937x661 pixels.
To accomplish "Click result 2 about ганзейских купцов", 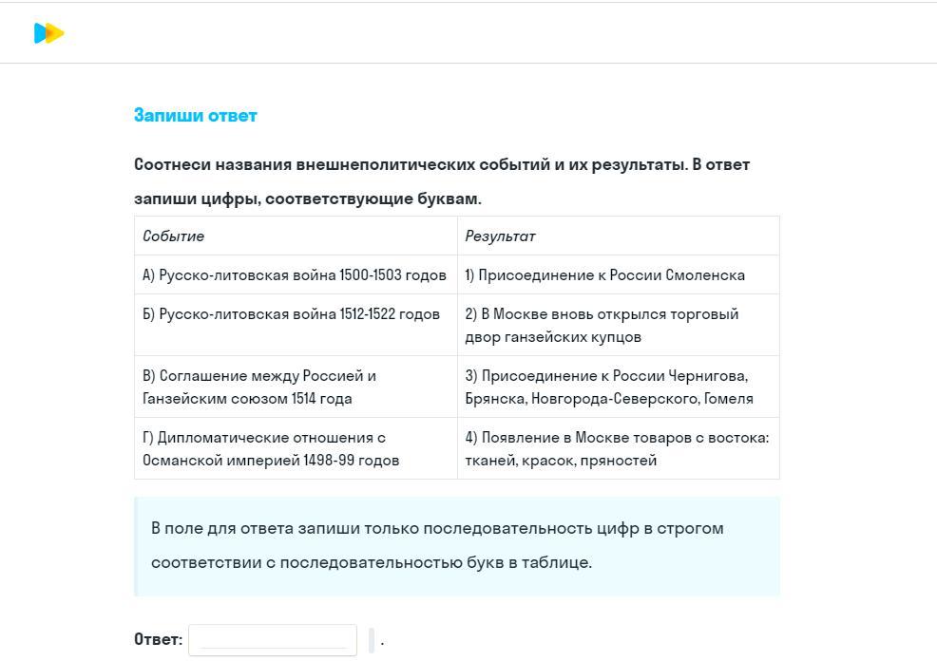I will (619, 325).
